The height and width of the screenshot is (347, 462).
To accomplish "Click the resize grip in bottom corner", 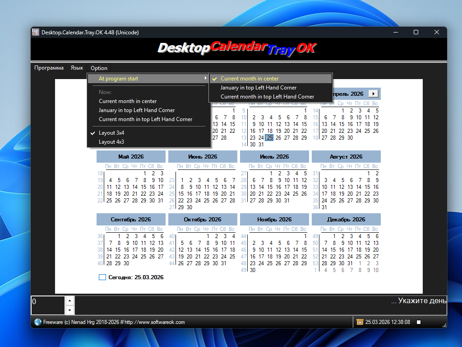I will [444, 325].
